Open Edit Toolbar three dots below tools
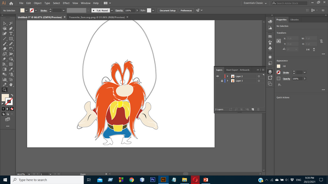 [8, 126]
